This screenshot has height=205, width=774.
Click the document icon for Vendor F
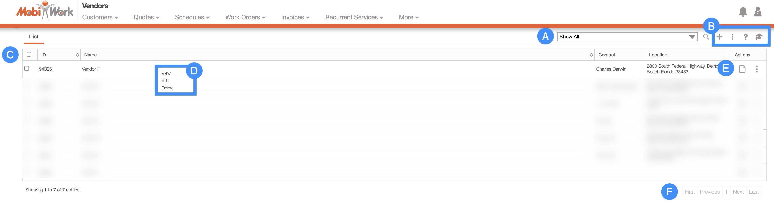(742, 69)
